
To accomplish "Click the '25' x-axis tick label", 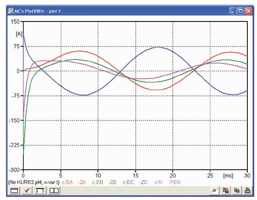I will 210,176.
